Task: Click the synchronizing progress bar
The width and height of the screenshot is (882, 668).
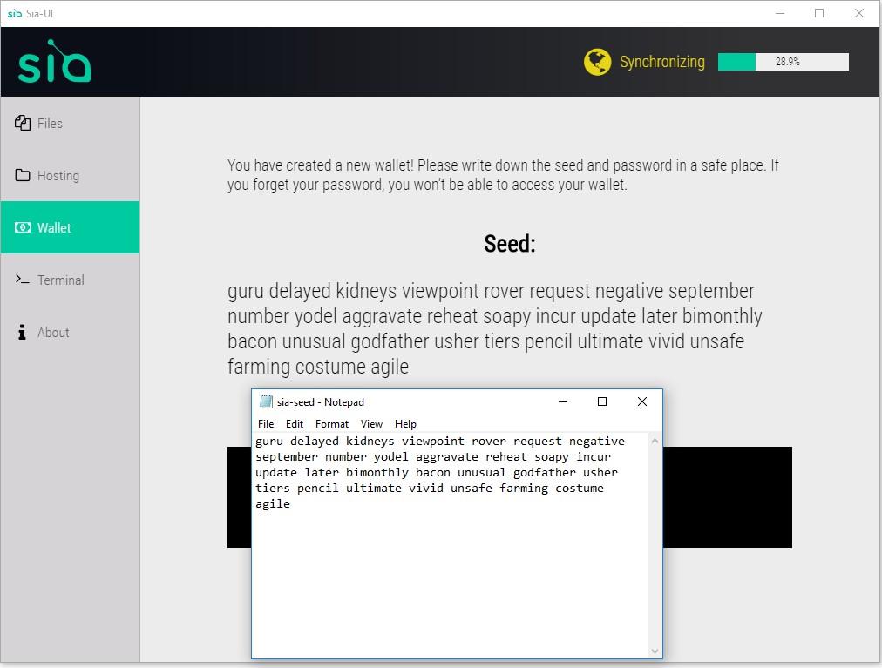Action: (x=783, y=62)
